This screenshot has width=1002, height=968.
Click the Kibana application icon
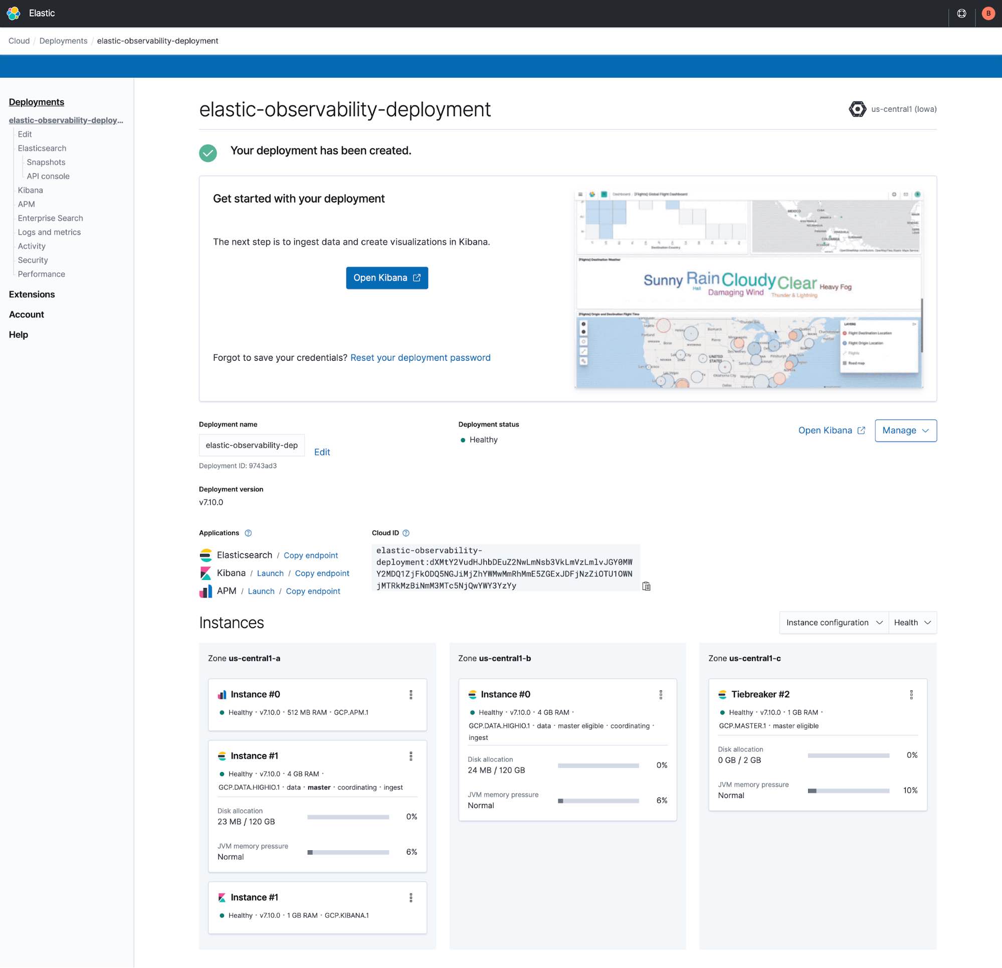pos(205,572)
